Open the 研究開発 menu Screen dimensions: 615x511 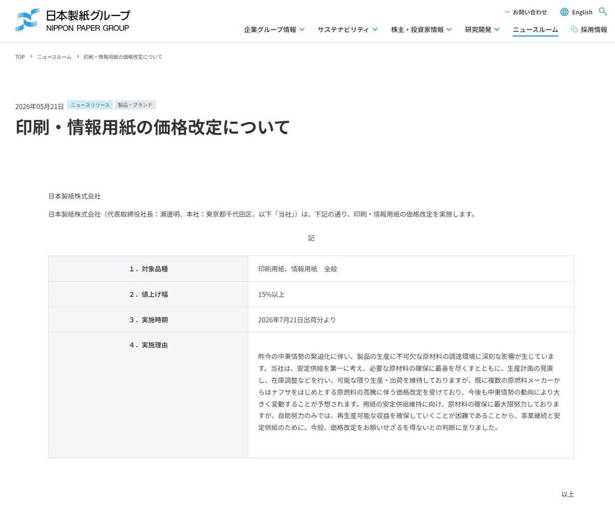[x=478, y=30]
